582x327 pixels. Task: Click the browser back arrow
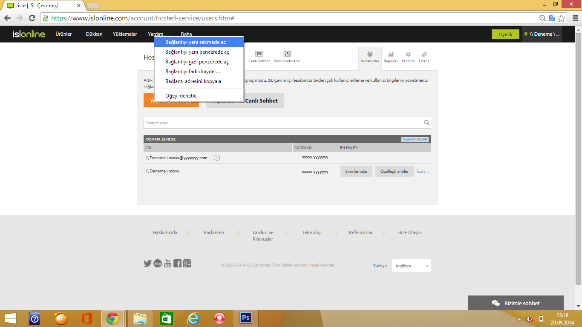[8, 18]
